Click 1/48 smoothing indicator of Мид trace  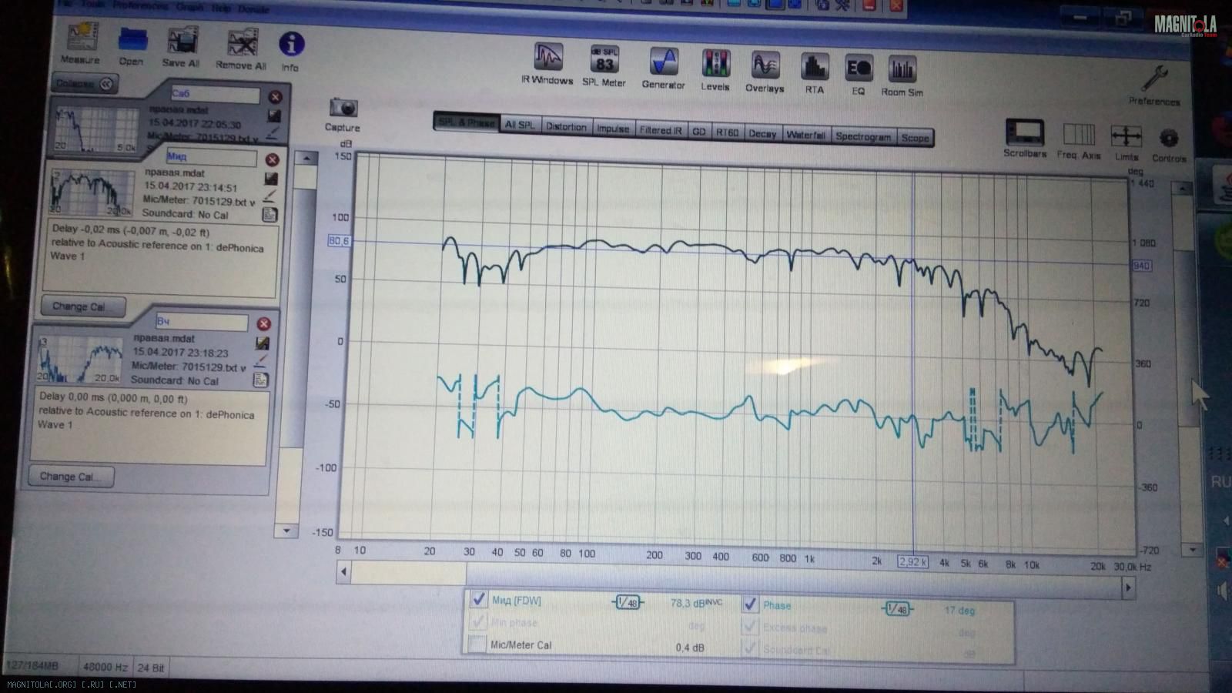[x=628, y=602]
